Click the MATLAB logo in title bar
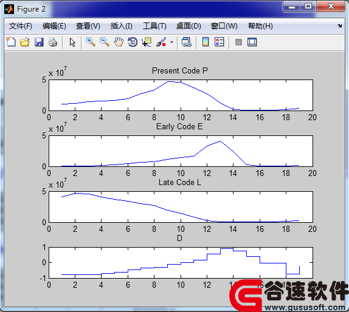Image resolution: width=349 pixels, height=312 pixels. (x=9, y=9)
